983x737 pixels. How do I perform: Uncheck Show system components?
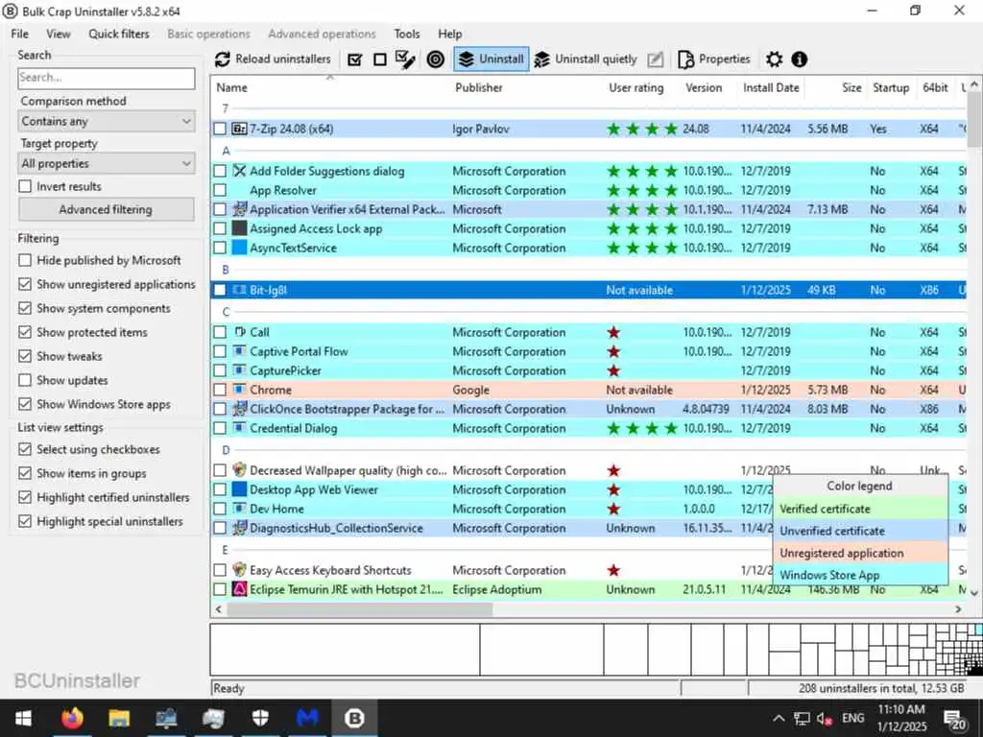click(x=25, y=308)
